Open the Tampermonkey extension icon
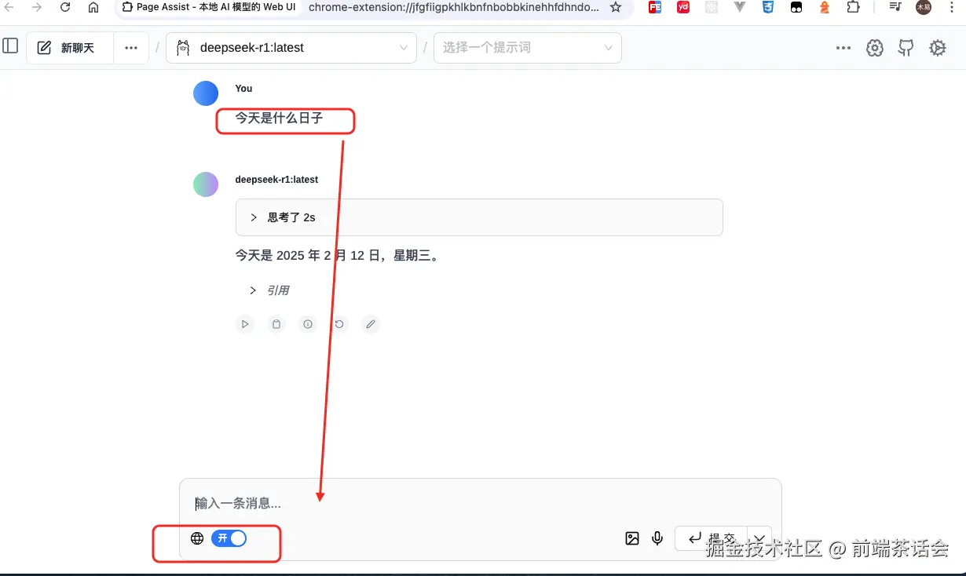Screen dimensions: 966x576 [x=796, y=7]
